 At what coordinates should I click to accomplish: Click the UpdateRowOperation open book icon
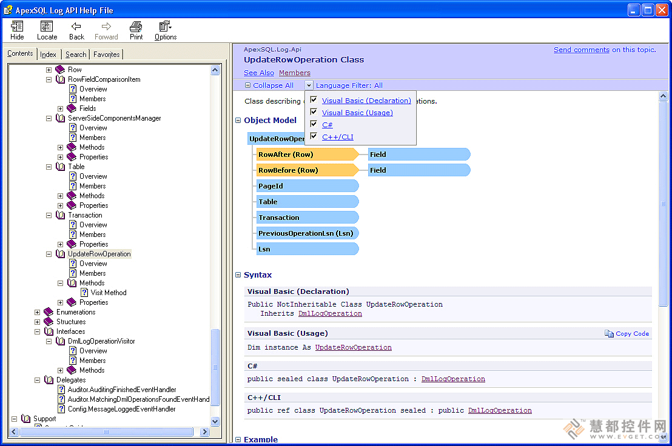point(61,254)
